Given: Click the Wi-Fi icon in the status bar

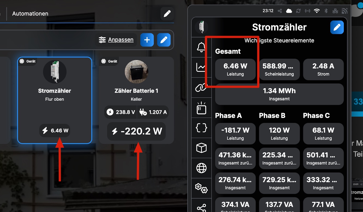Looking at the screenshot, I should point(317,11).
